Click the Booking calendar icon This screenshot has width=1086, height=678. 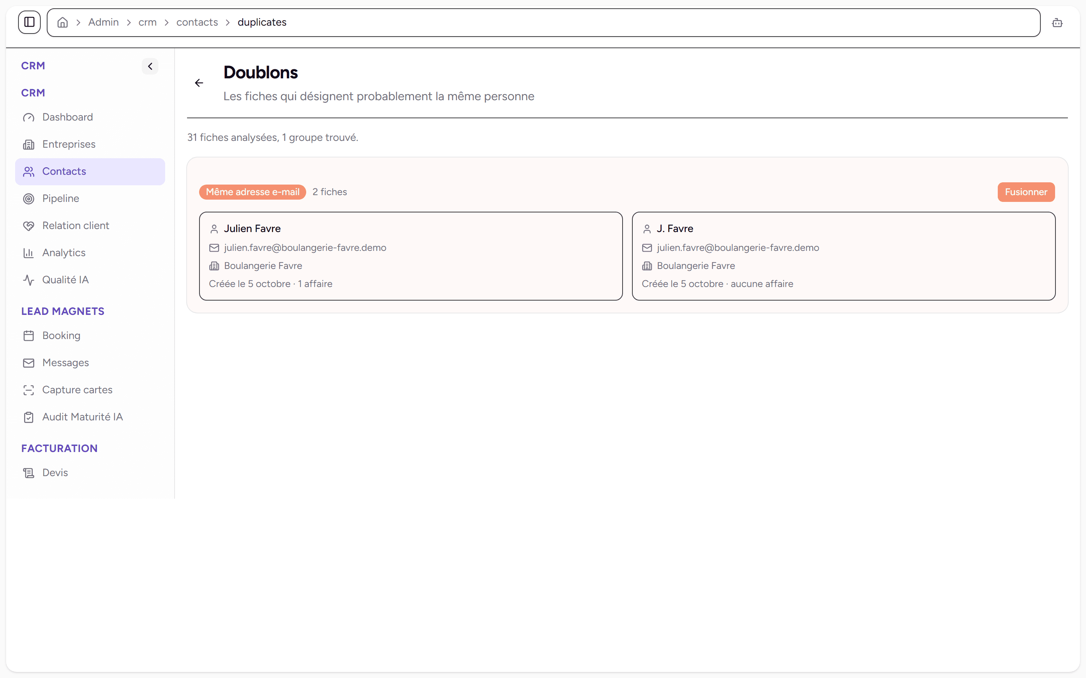(x=29, y=336)
